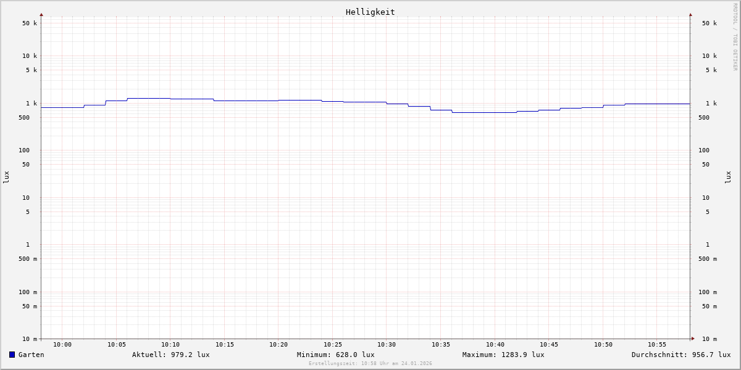Click the red arrow atop the left y-axis

pyautogui.click(x=41, y=15)
